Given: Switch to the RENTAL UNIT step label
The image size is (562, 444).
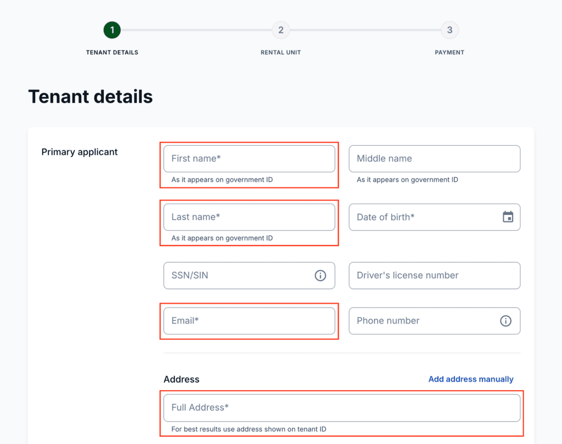Looking at the screenshot, I should (x=280, y=53).
